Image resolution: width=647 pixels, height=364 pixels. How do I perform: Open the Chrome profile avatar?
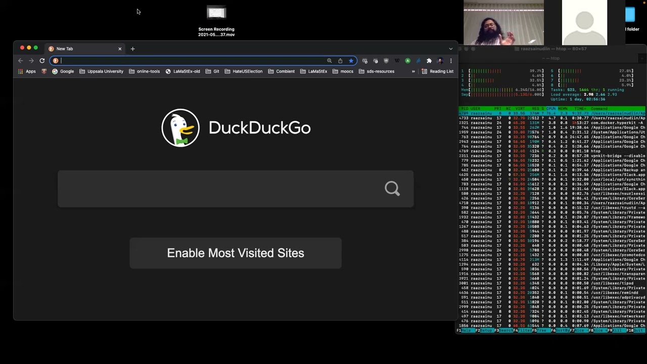(440, 61)
